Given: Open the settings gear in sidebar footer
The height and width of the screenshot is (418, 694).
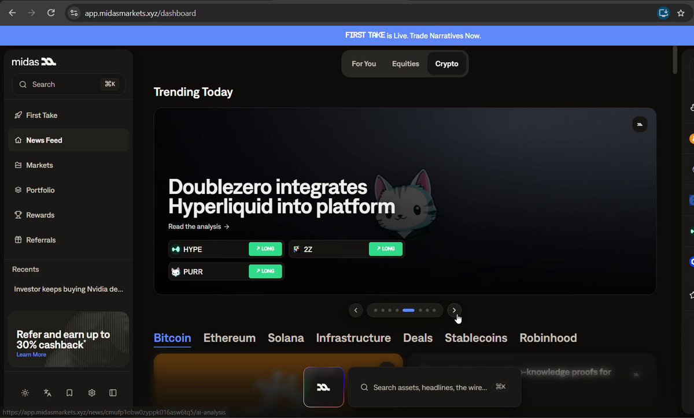Looking at the screenshot, I should [x=91, y=393].
